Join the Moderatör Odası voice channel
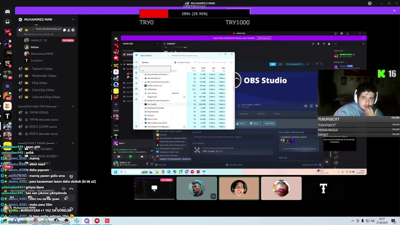The width and height of the screenshot is (400, 225). [46, 76]
